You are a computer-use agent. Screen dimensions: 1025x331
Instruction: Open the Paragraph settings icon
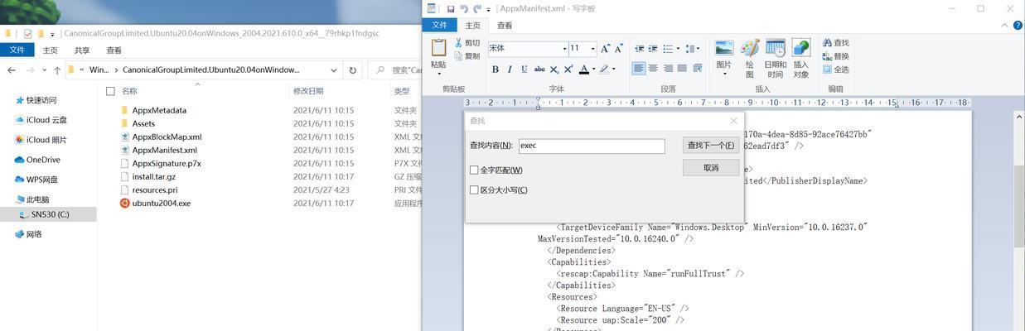(x=696, y=69)
